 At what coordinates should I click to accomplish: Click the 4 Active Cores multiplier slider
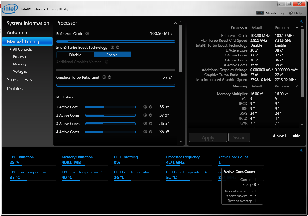[x=110, y=132]
